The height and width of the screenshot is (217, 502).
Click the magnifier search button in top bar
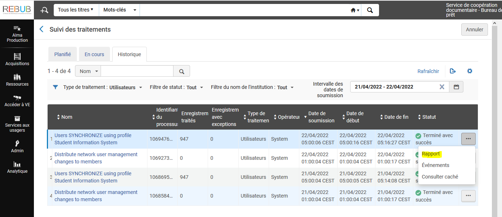pyautogui.click(x=370, y=10)
